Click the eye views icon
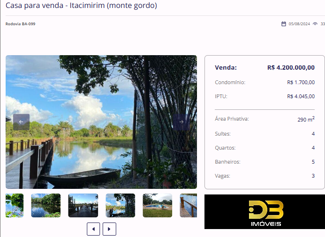Screen dimensions: 325x237 (315, 24)
